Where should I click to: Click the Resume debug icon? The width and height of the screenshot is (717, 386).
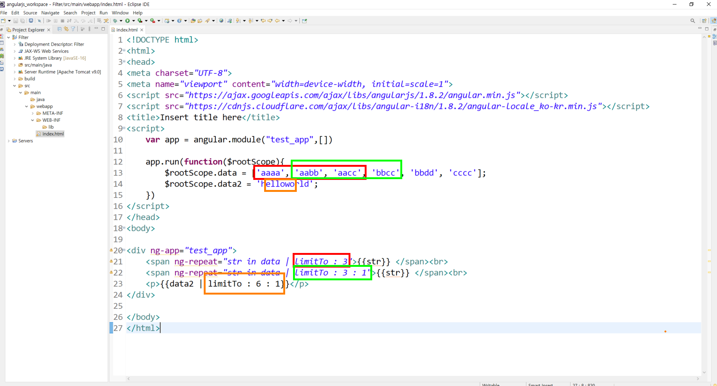48,21
